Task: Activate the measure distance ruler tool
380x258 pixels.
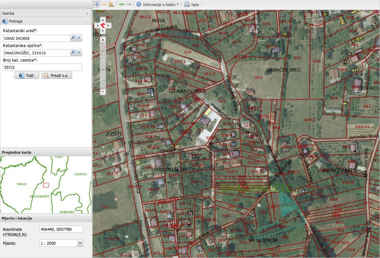Action: (104, 5)
